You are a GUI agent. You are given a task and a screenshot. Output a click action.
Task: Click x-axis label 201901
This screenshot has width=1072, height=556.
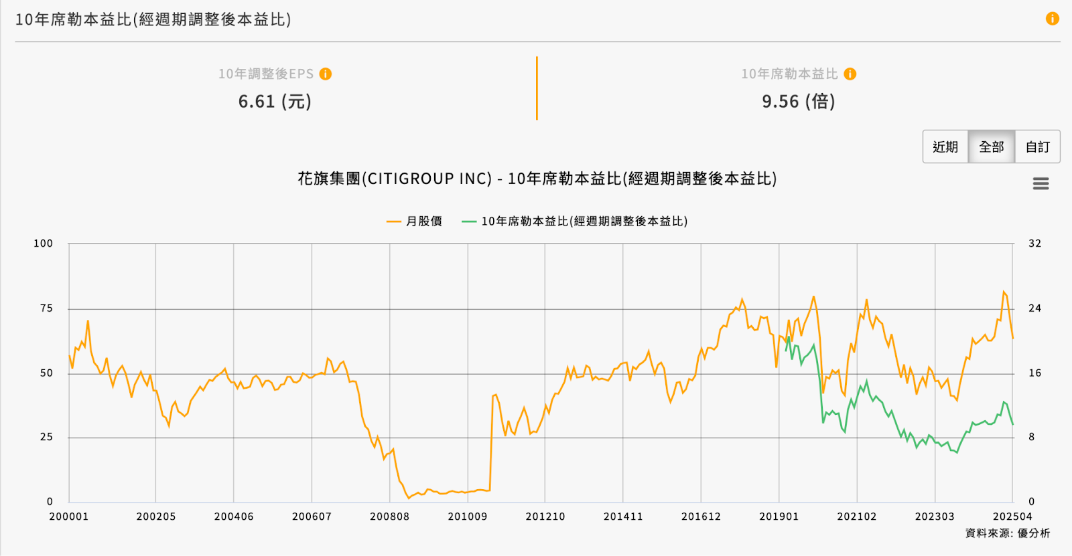pyautogui.click(x=779, y=517)
